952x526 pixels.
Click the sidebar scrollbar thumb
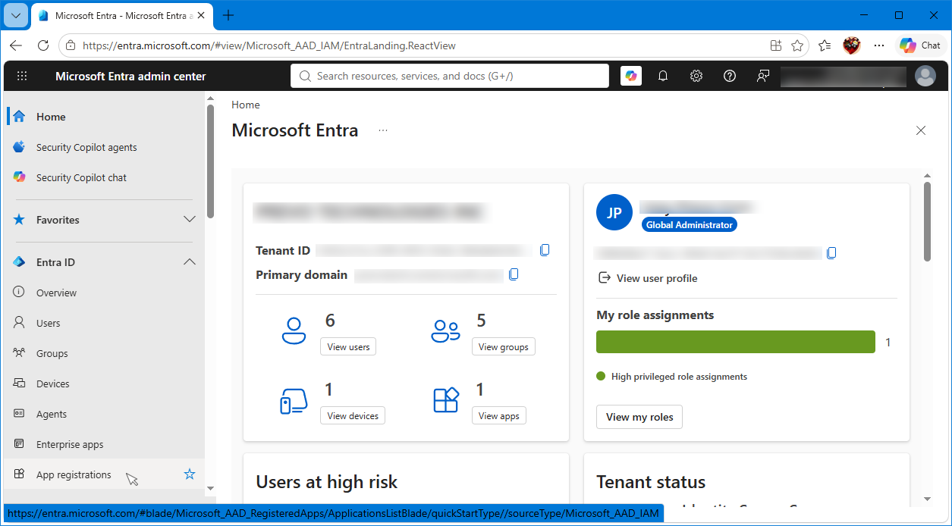[x=210, y=161]
